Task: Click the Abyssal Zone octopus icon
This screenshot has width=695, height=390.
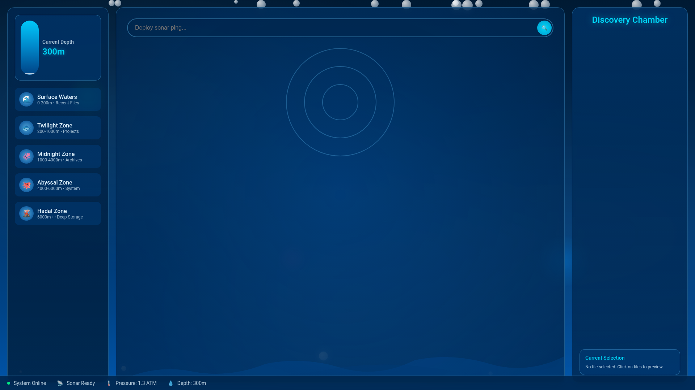Action: click(x=26, y=185)
